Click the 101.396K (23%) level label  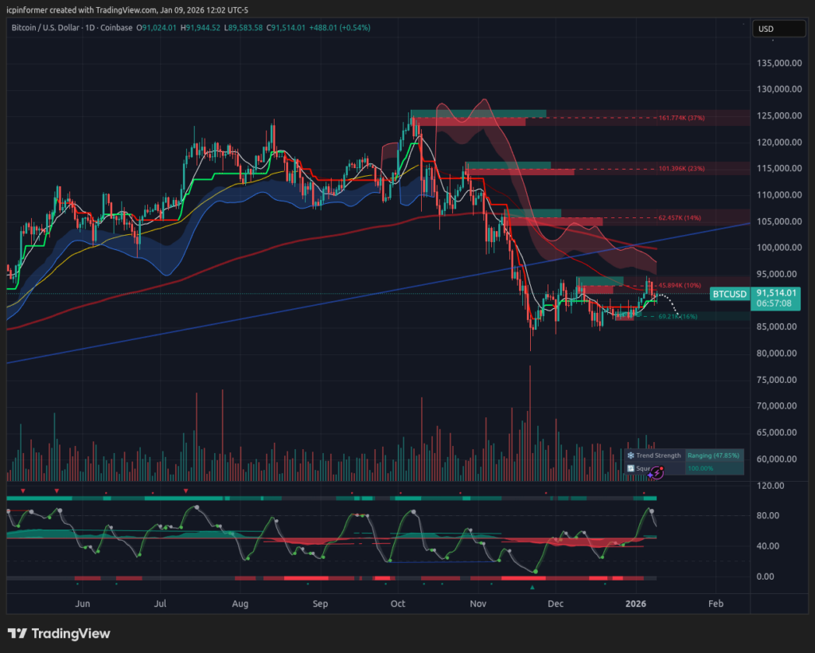pos(682,169)
